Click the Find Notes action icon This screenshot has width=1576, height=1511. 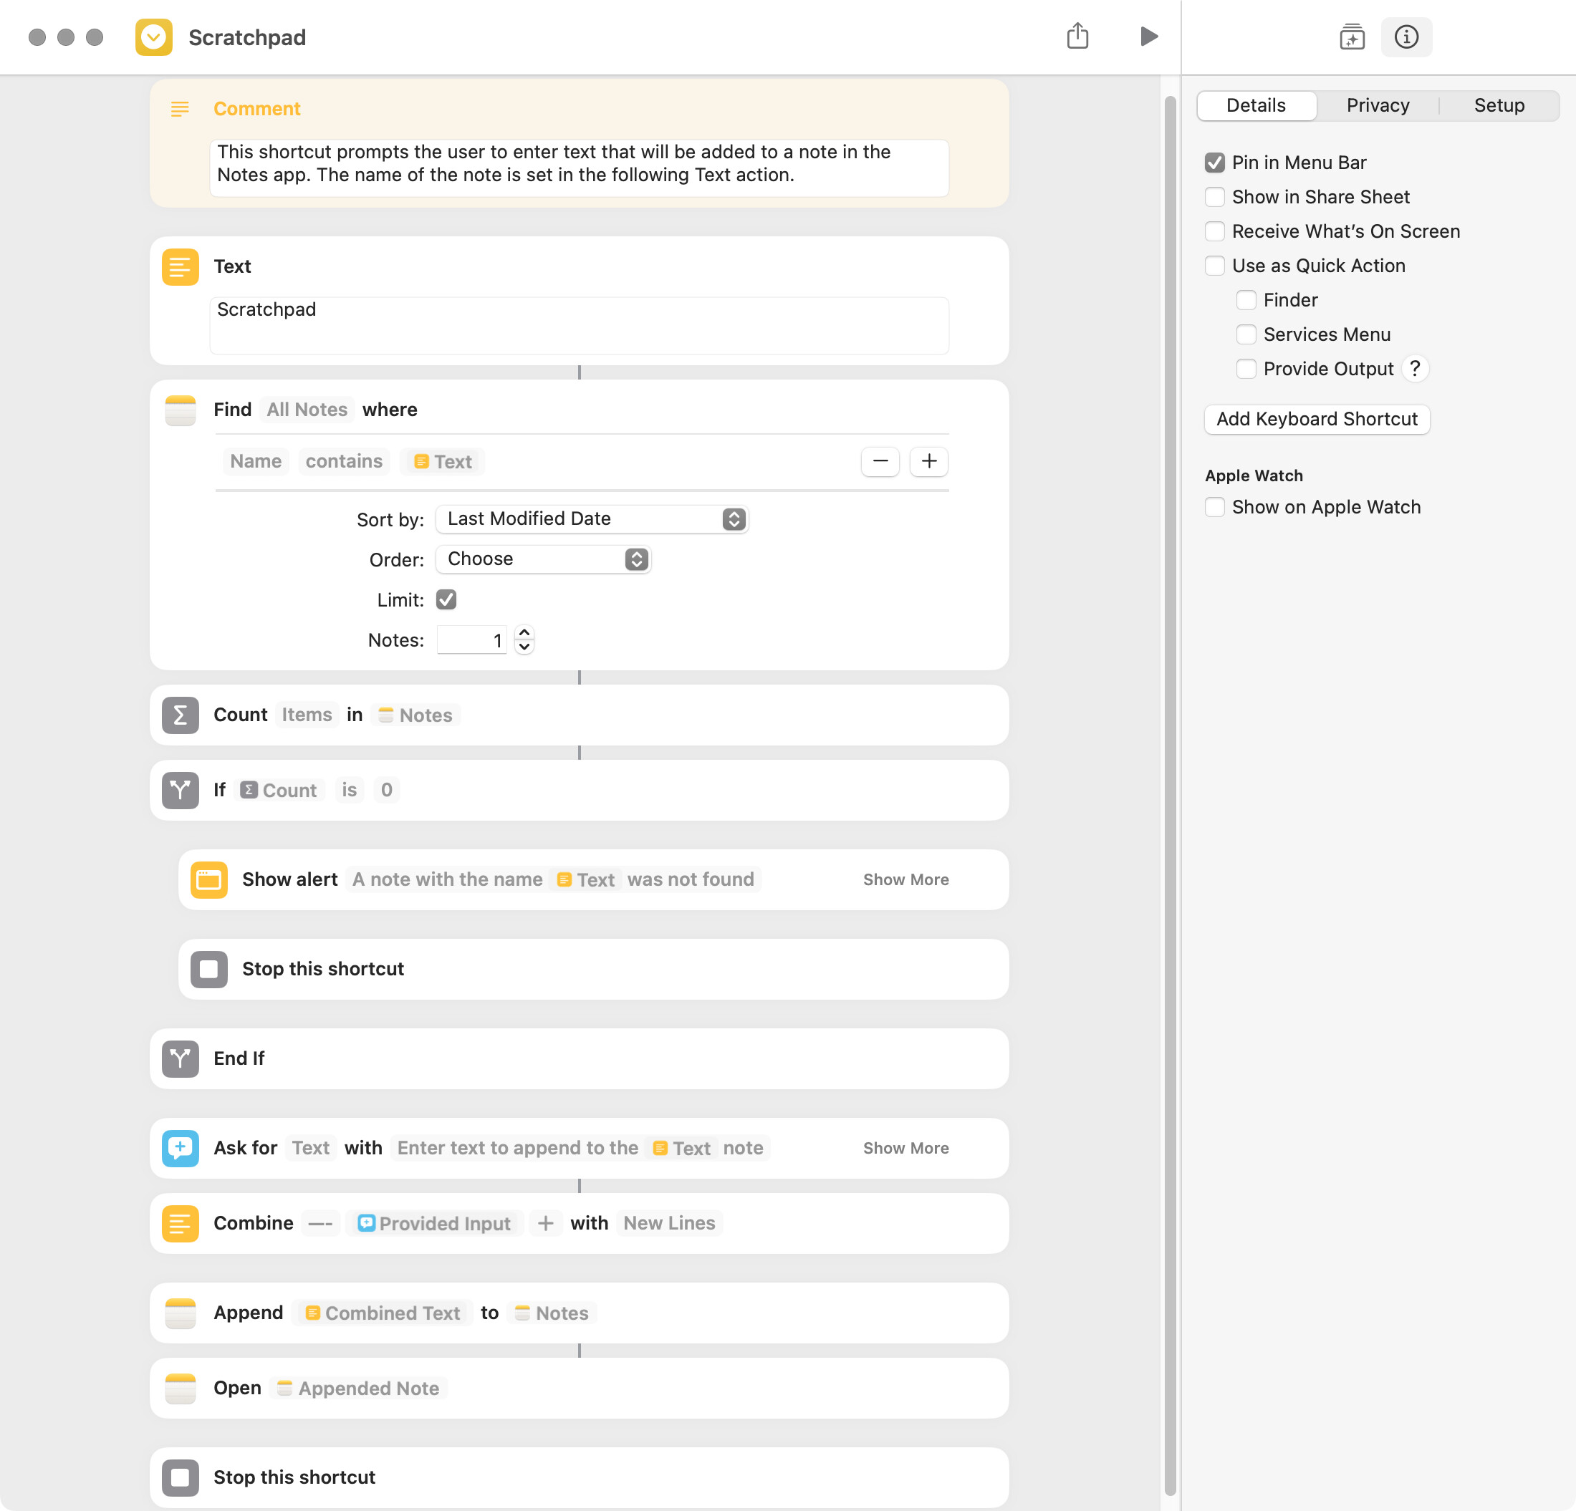pos(180,410)
